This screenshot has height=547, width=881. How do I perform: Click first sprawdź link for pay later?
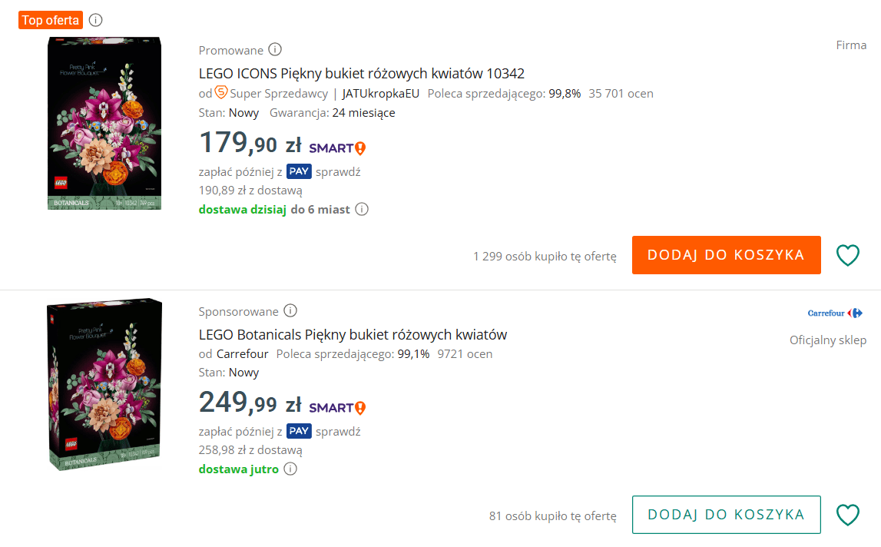coord(338,171)
